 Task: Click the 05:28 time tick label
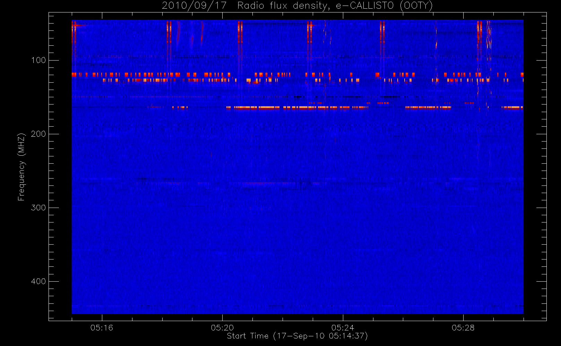click(x=463, y=328)
